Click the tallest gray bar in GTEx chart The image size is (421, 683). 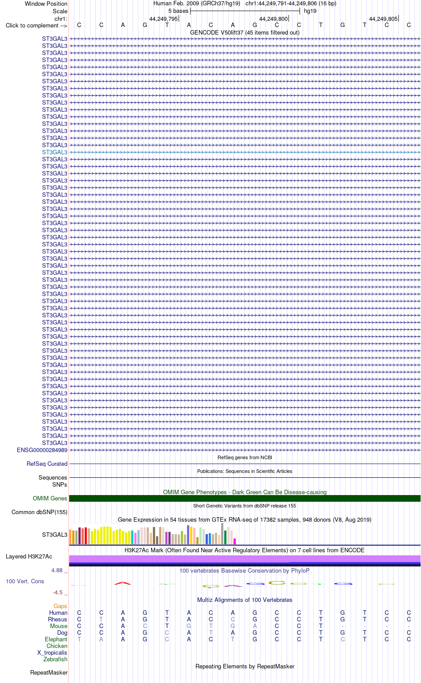(x=222, y=534)
